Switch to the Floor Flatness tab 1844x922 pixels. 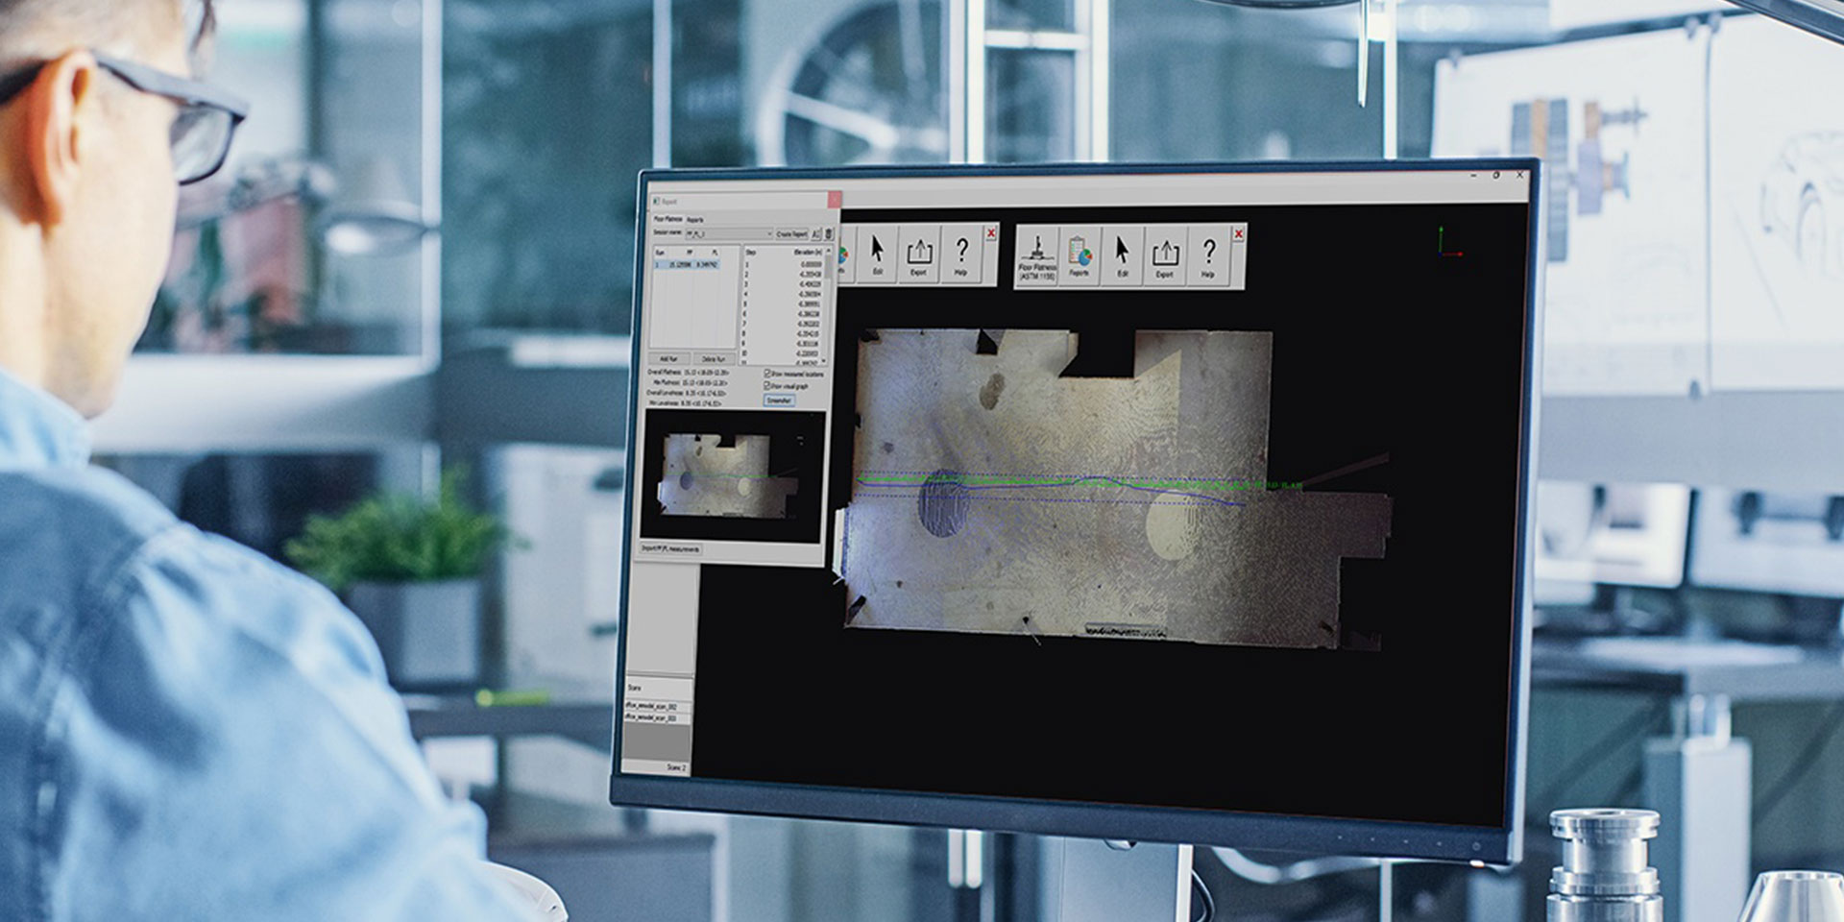[x=667, y=219]
